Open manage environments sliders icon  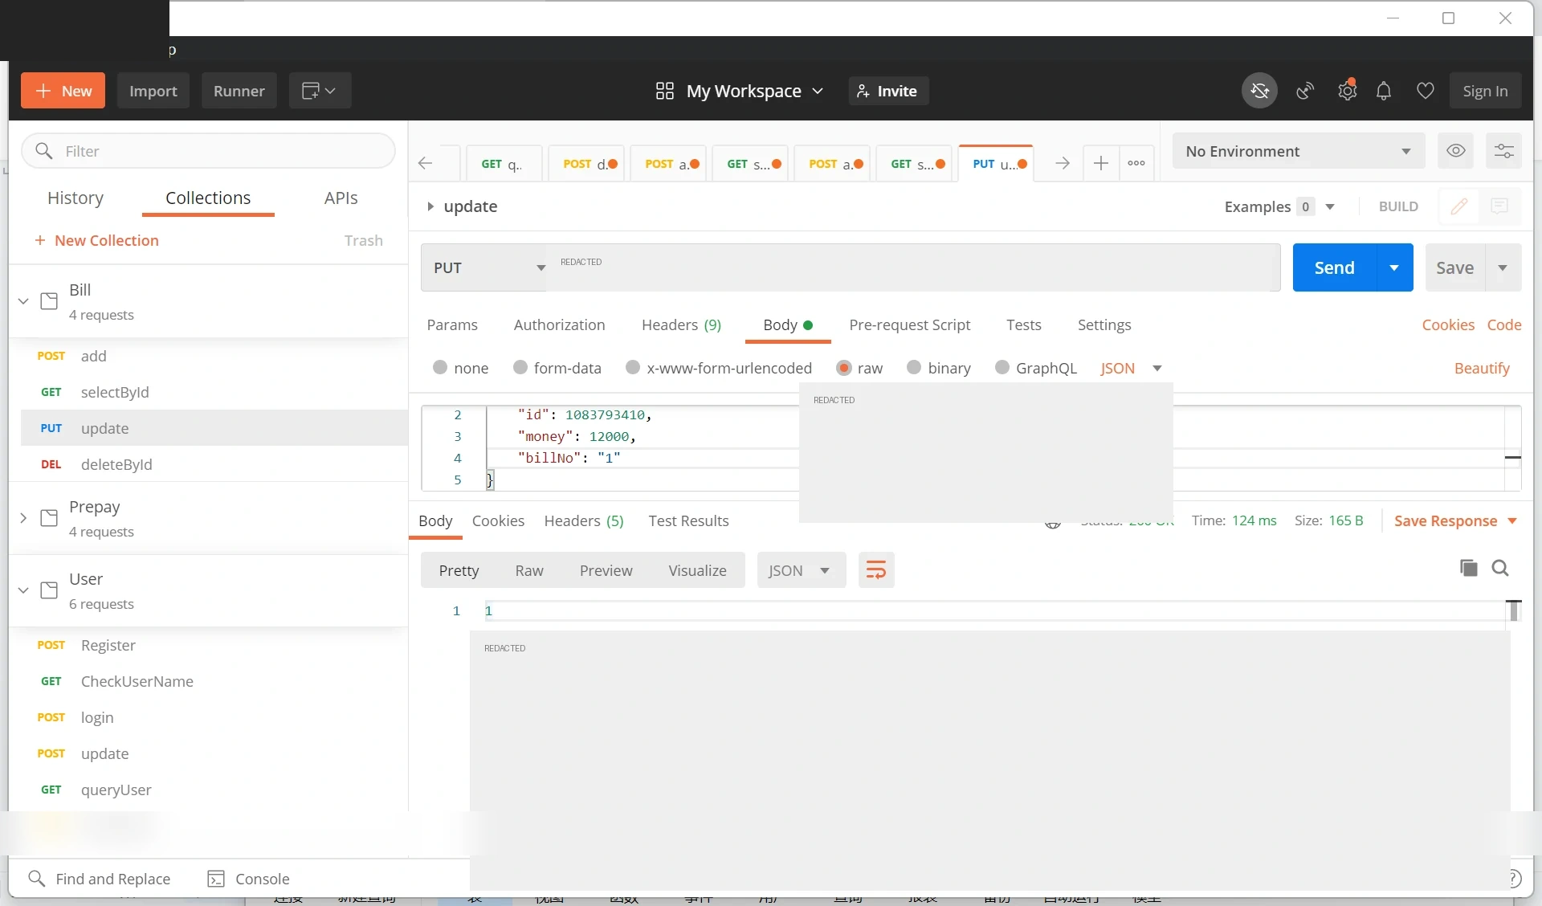pos(1503,151)
